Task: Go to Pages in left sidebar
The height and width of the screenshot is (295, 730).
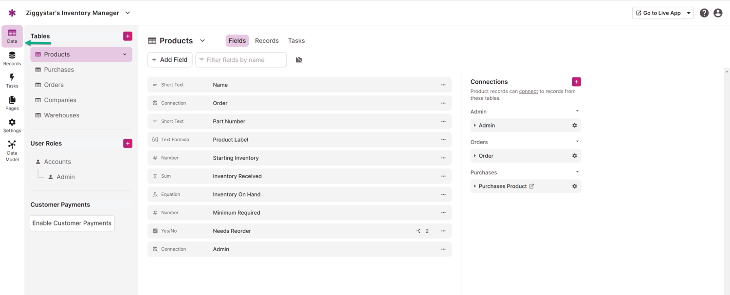Action: [x=12, y=103]
